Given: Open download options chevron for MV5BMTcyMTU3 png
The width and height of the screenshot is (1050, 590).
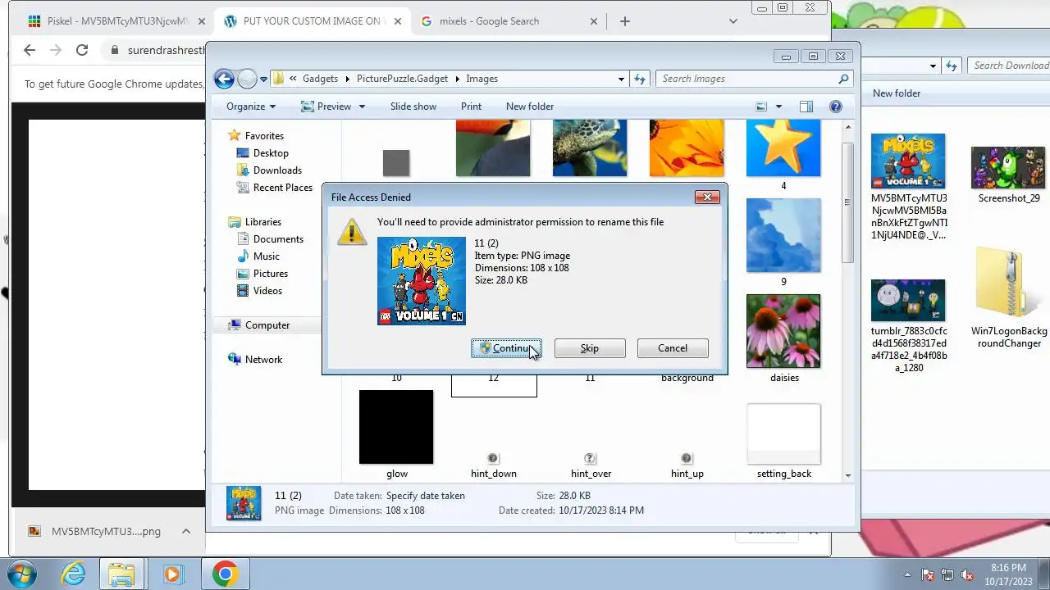Looking at the screenshot, I should [186, 531].
